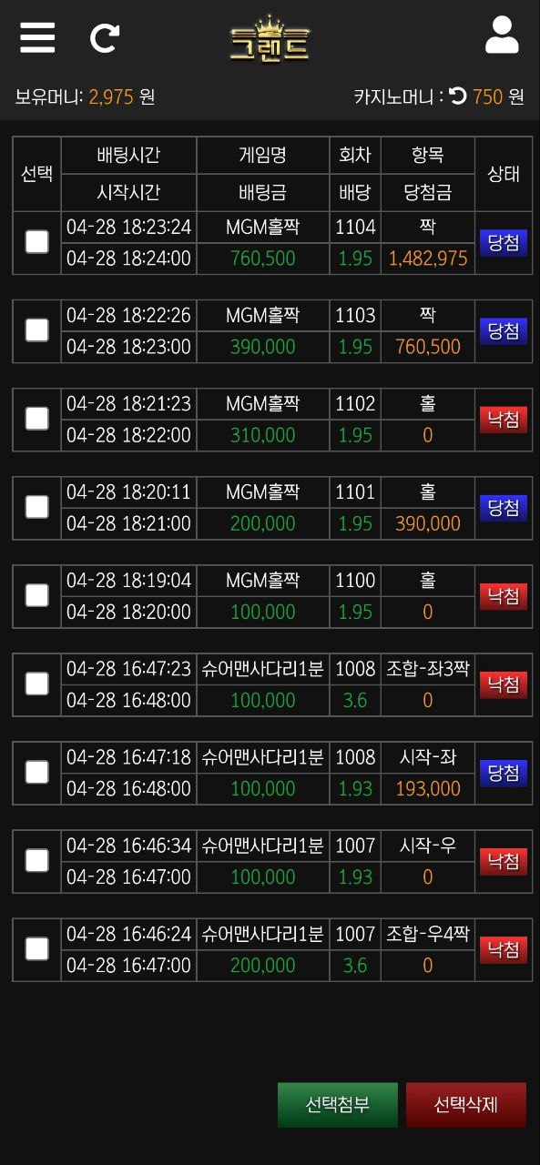Select checkbox for round 1103 bet

tap(36, 330)
